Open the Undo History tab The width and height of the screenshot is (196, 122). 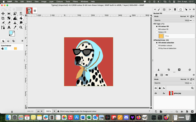[8, 41]
